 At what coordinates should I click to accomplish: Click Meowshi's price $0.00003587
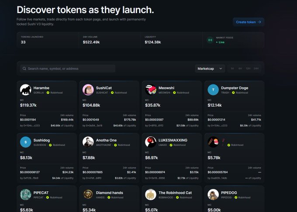(154, 120)
